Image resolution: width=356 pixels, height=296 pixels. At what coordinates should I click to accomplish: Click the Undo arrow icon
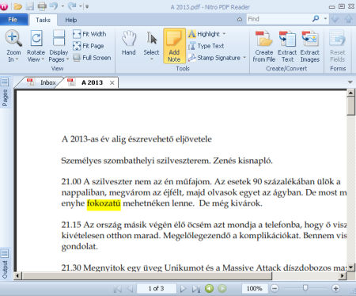pyautogui.click(x=54, y=6)
